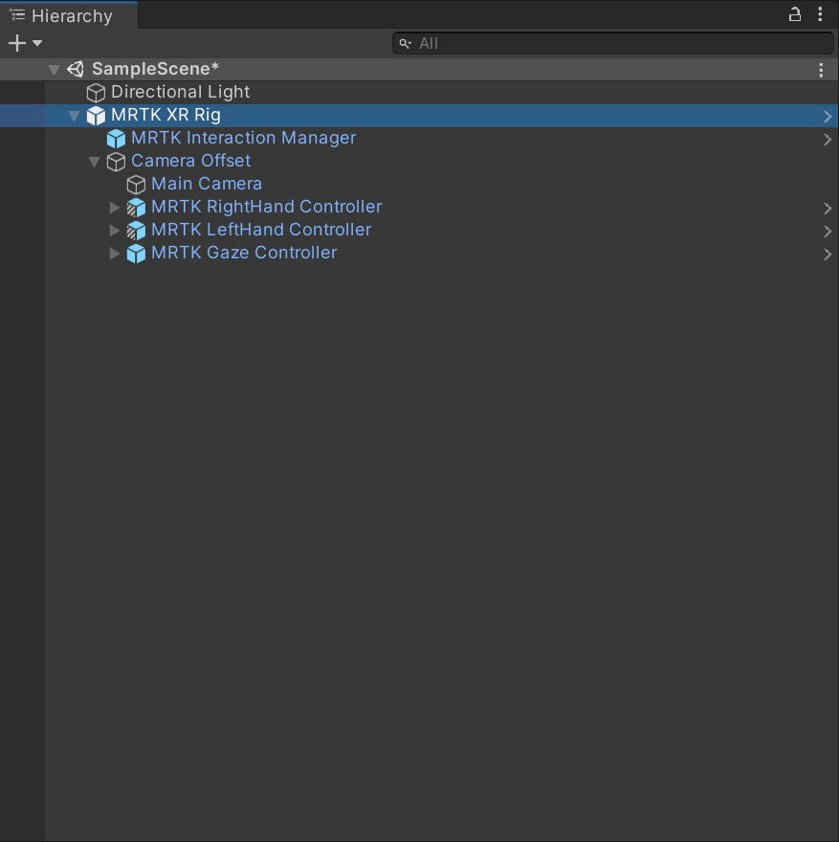Image resolution: width=839 pixels, height=842 pixels.
Task: Click the Camera Offset GameObject icon
Action: (116, 161)
